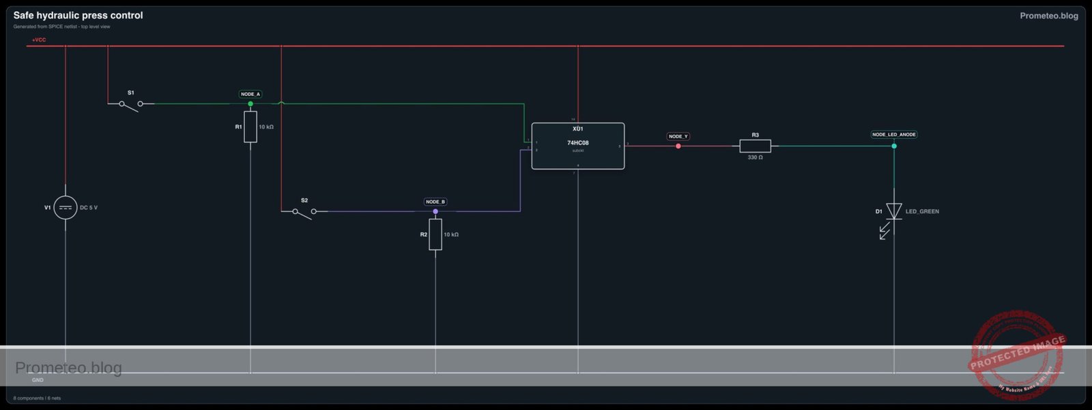
Task: Click the R2 '10 kΩ' value
Action: 451,234
